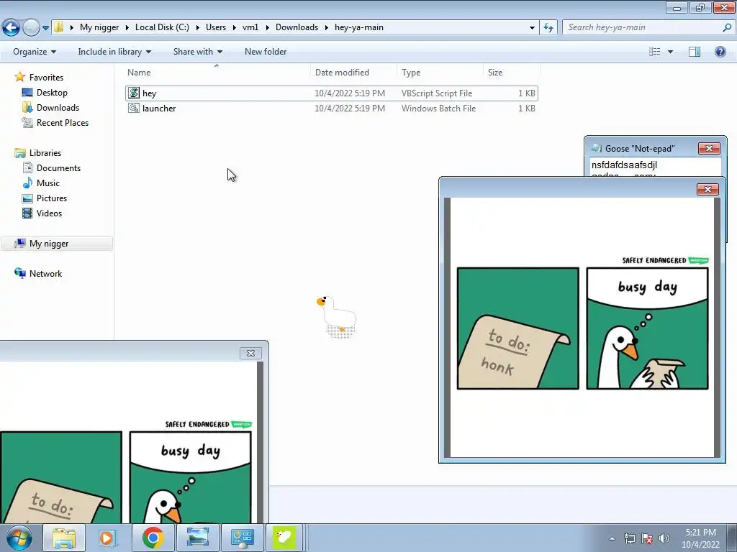The width and height of the screenshot is (737, 552).
Task: Expand the arrow after Users breadcrumb
Action: (x=234, y=28)
